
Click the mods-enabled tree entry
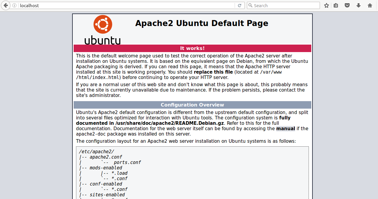coord(106,168)
